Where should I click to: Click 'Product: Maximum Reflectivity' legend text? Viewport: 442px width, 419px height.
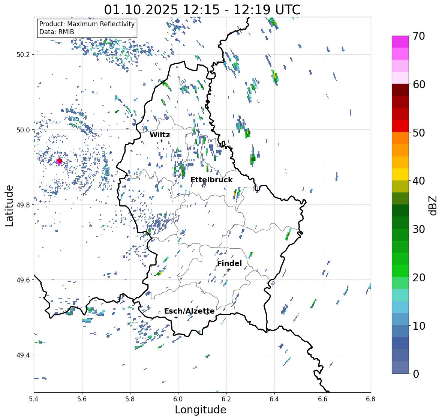(87, 24)
